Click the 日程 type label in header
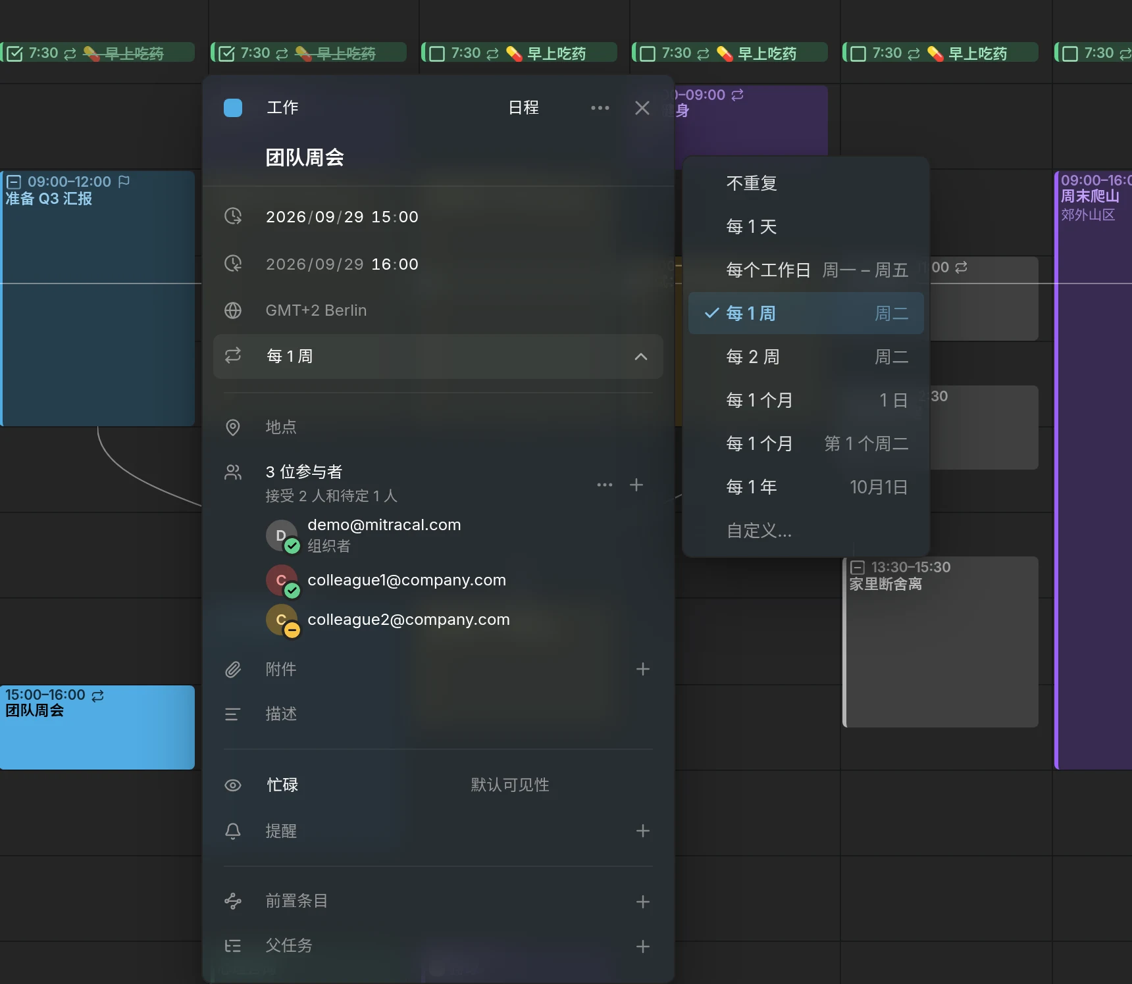The image size is (1132, 984). coord(524,108)
